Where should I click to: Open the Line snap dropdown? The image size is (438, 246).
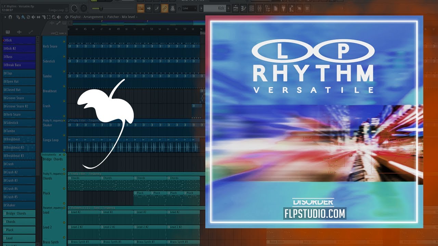(189, 8)
